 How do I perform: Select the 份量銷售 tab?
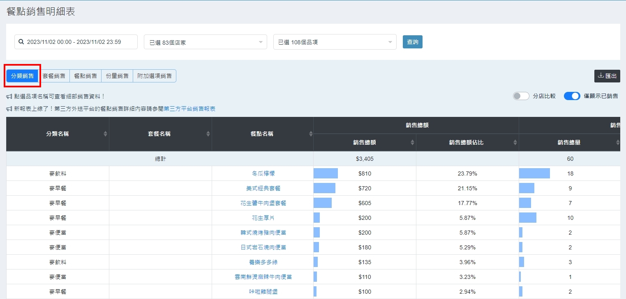[117, 76]
